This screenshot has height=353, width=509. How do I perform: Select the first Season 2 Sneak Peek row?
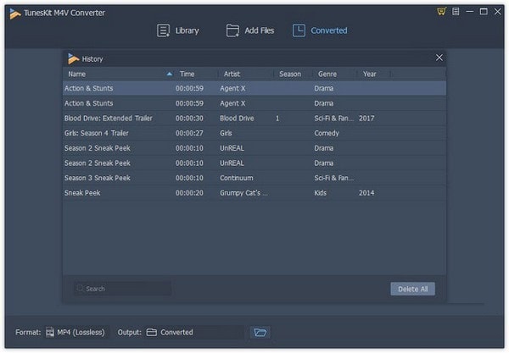tap(255, 148)
